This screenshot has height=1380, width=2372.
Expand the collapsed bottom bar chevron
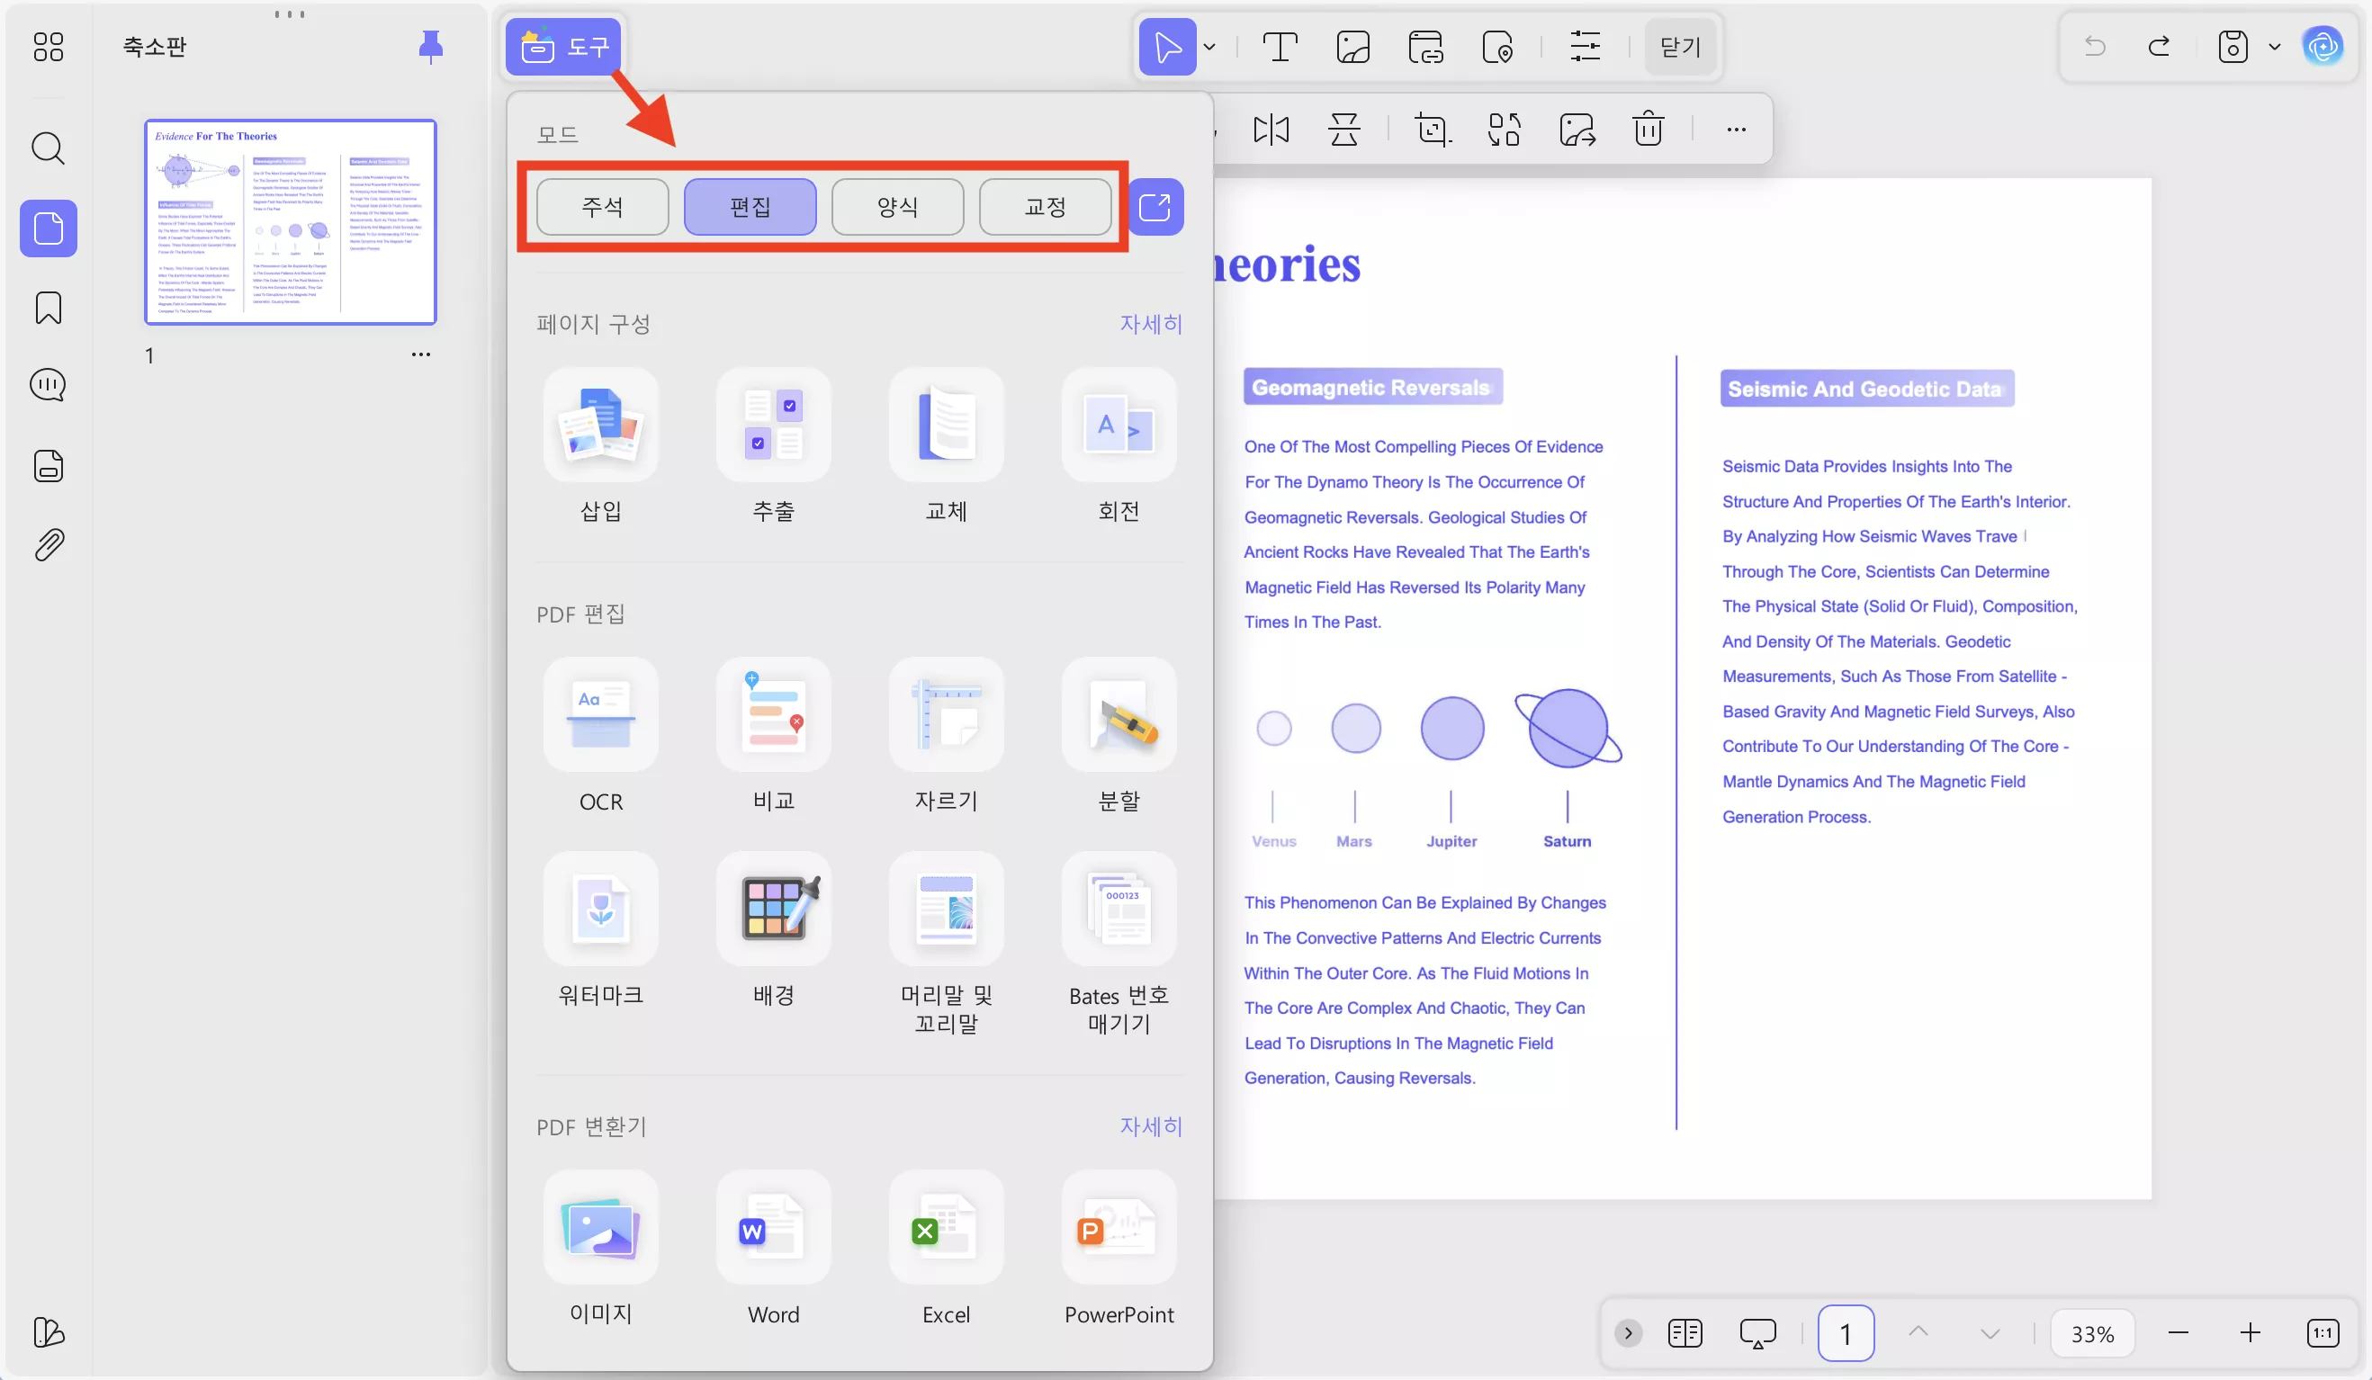click(1628, 1333)
